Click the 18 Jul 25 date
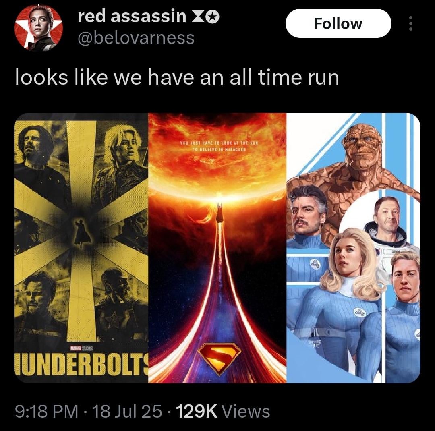 [x=127, y=411]
